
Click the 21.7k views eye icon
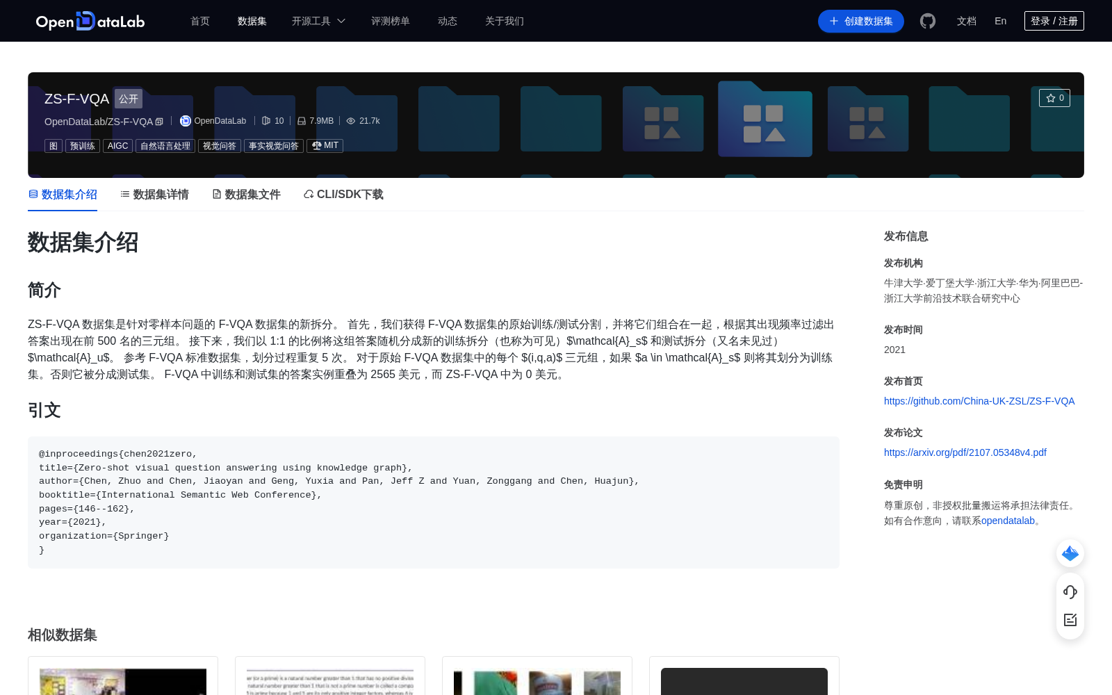click(351, 121)
